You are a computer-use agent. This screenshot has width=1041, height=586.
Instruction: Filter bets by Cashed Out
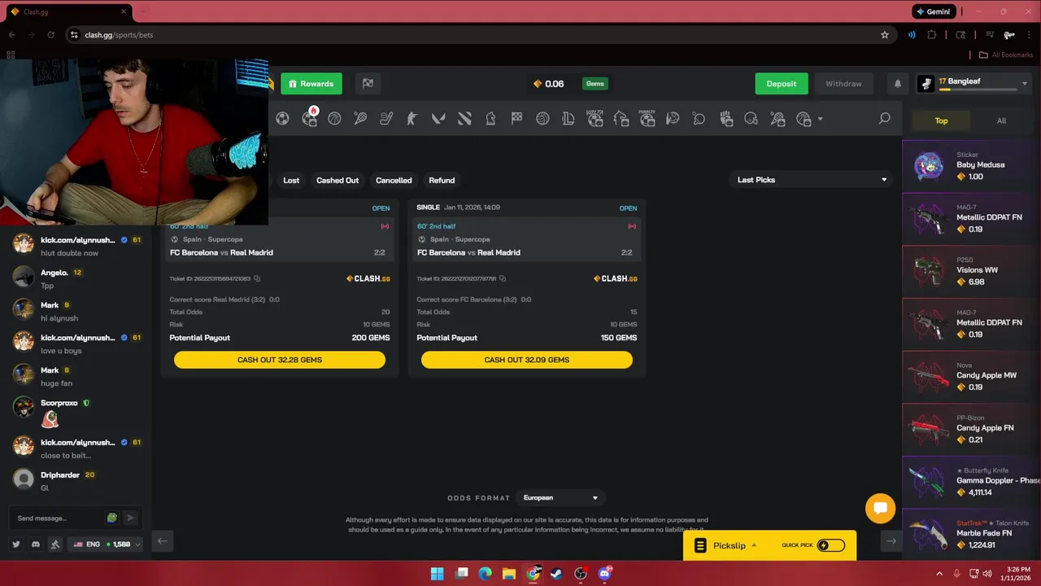[x=338, y=181]
